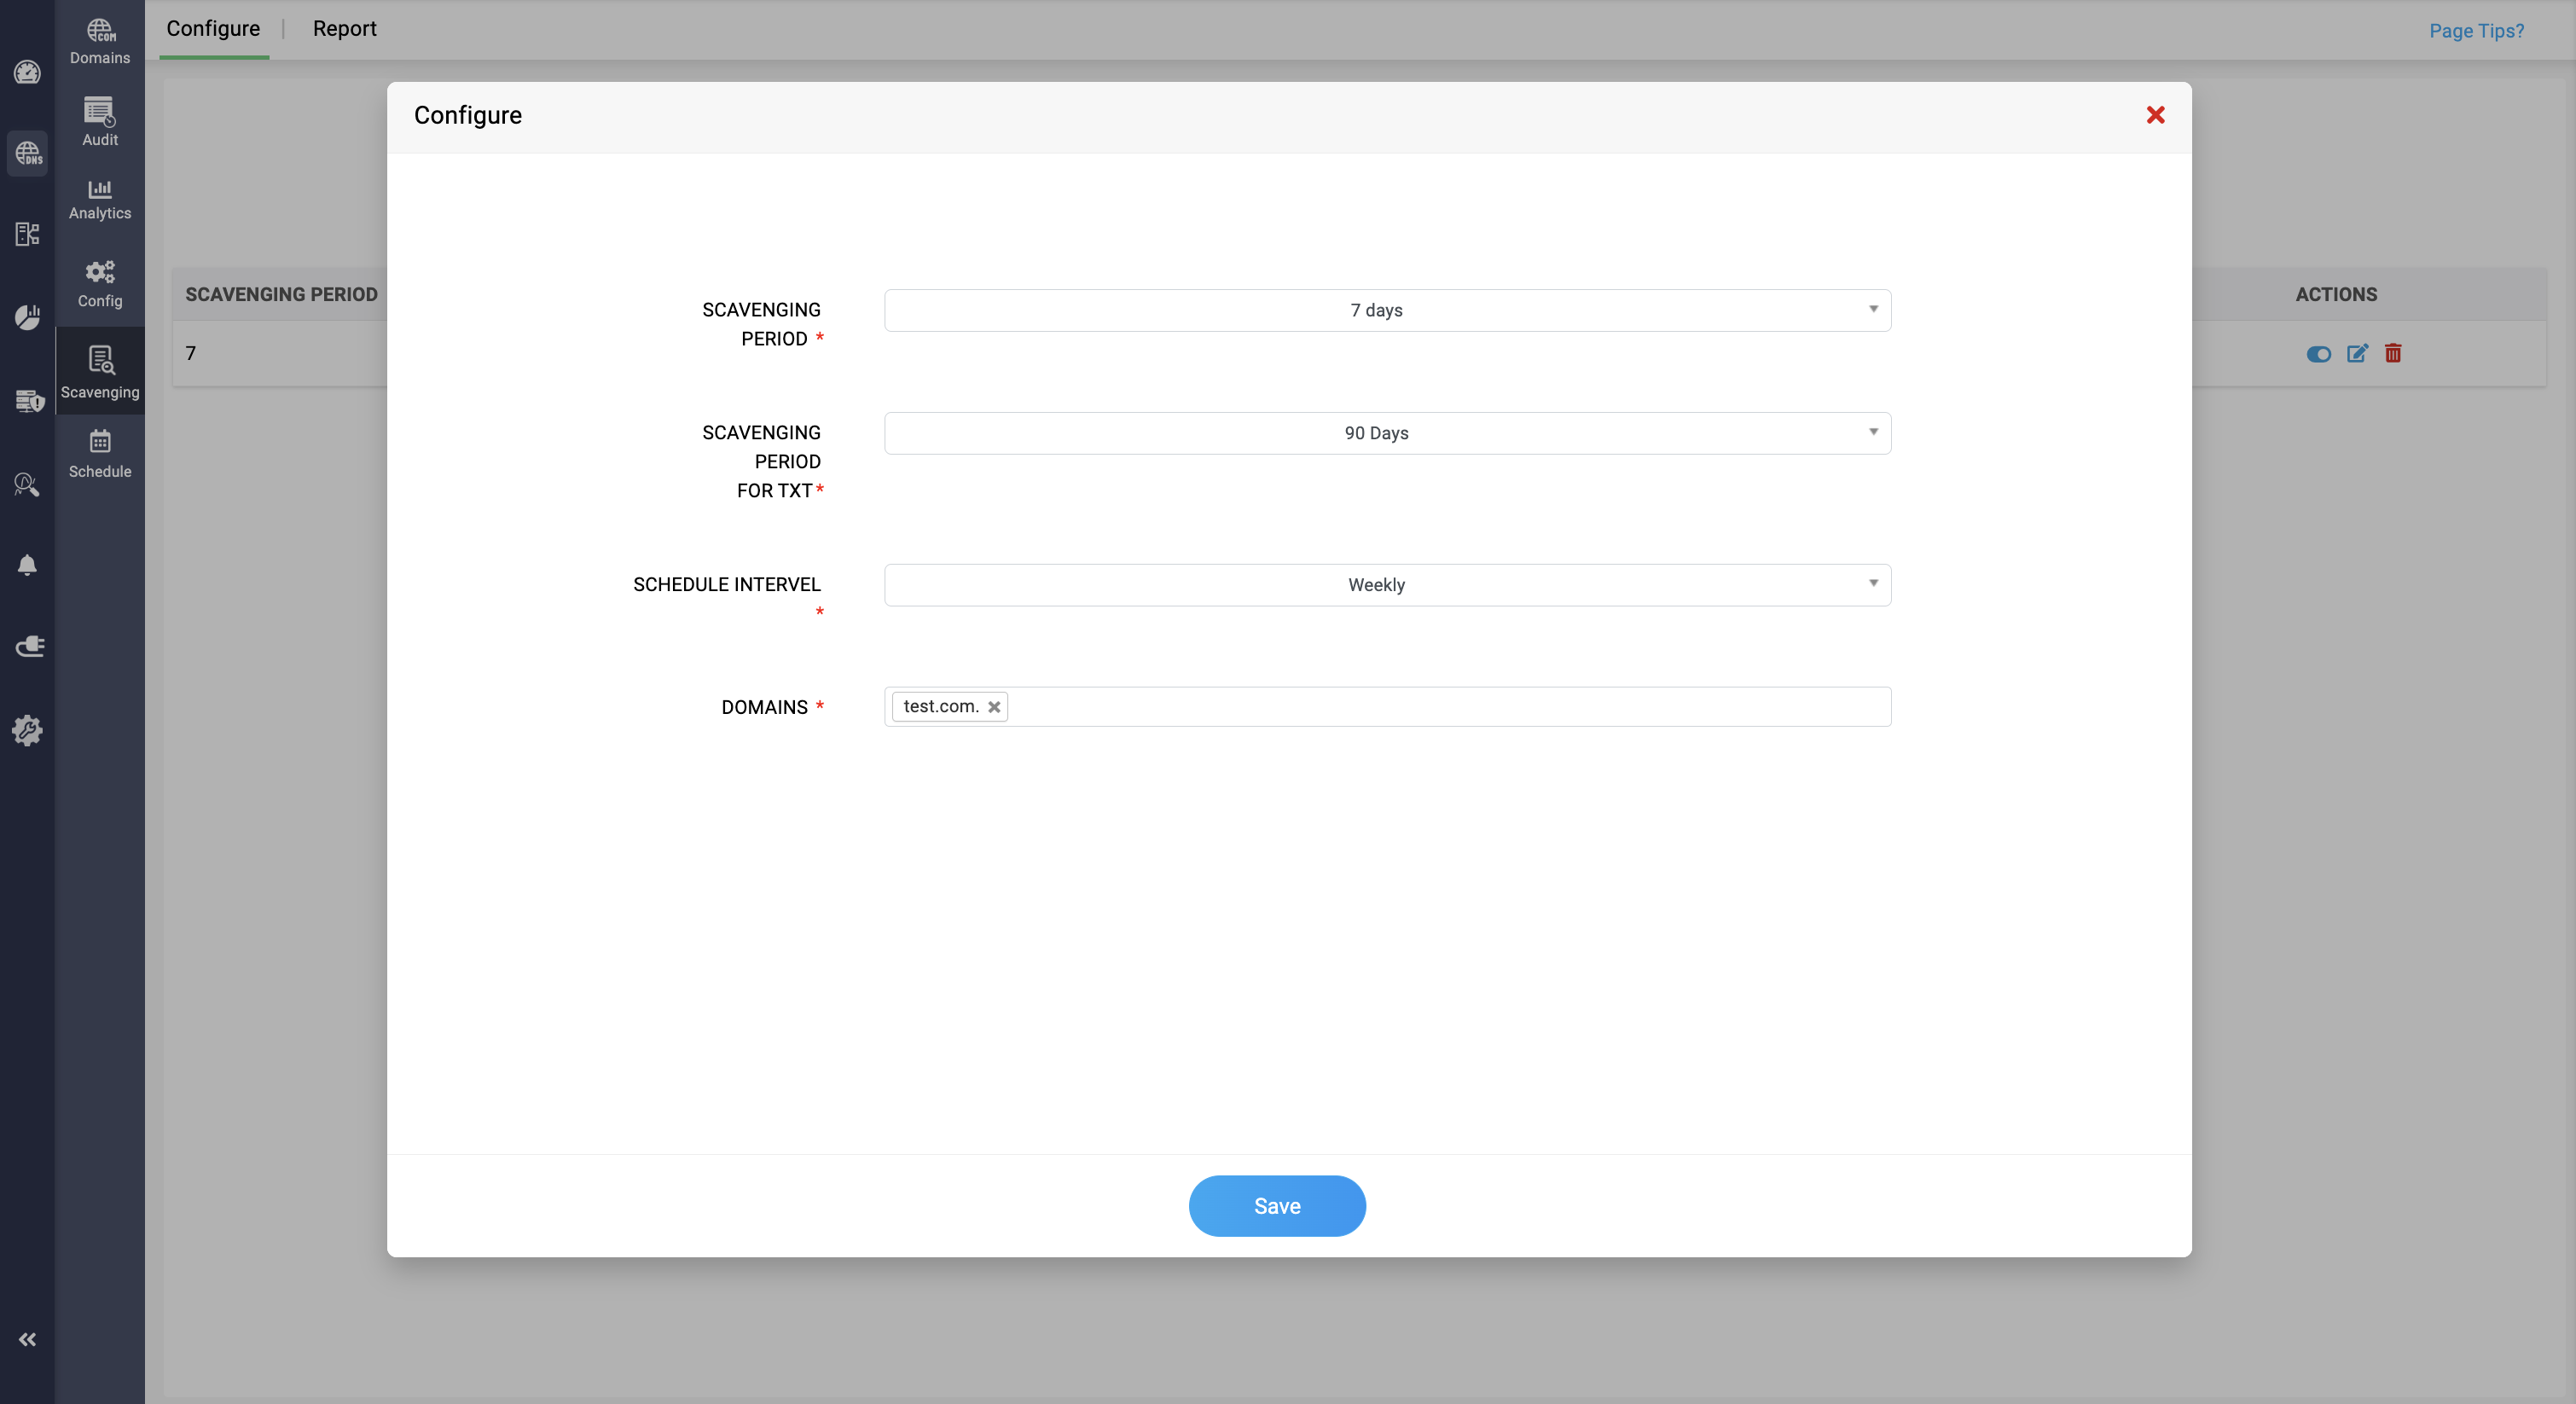The image size is (2576, 1404).
Task: Open the Domains sidebar section
Action: pos(99,41)
